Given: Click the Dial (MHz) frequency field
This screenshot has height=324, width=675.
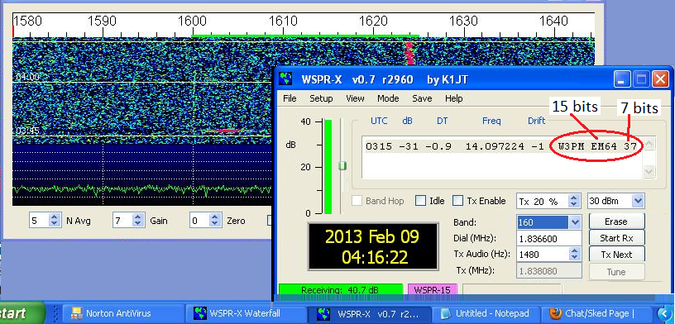Looking at the screenshot, I should (549, 238).
